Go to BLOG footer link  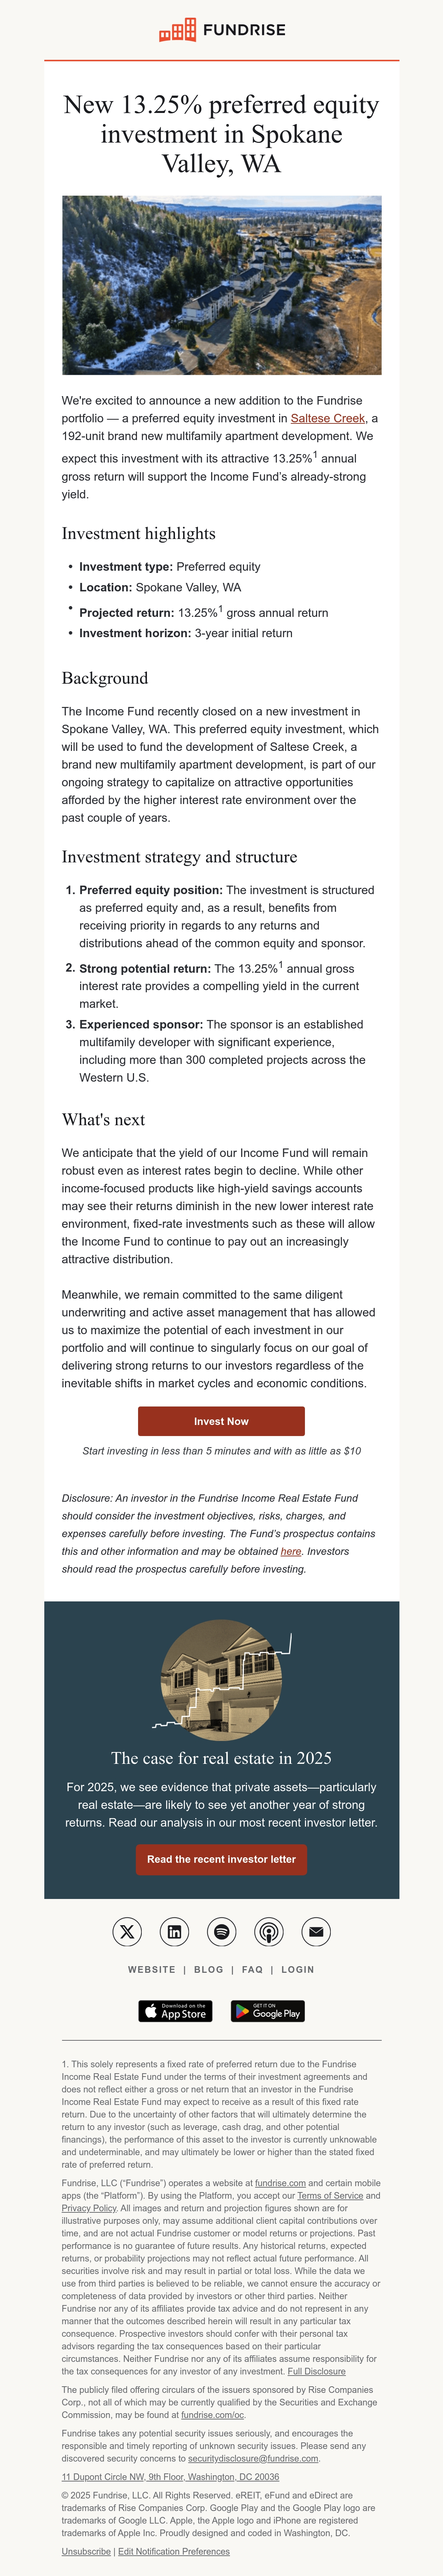[209, 1970]
